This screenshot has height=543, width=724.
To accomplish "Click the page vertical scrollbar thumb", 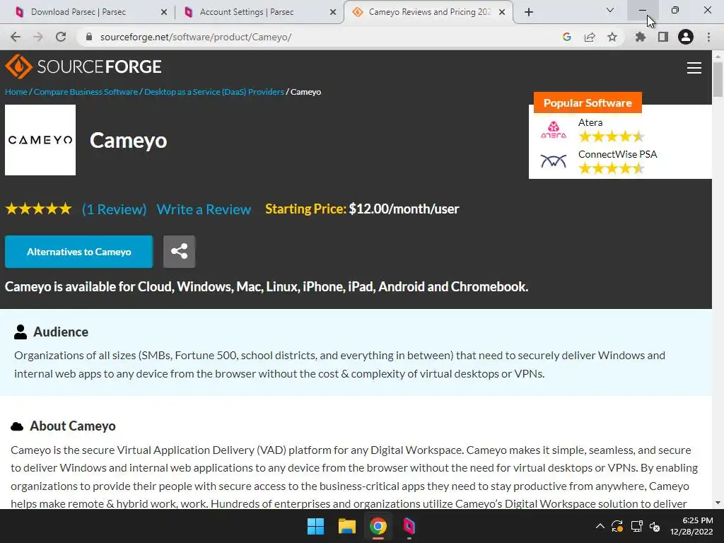I will 718,79.
